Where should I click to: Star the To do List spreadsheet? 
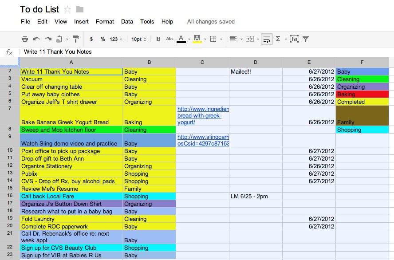[67, 9]
